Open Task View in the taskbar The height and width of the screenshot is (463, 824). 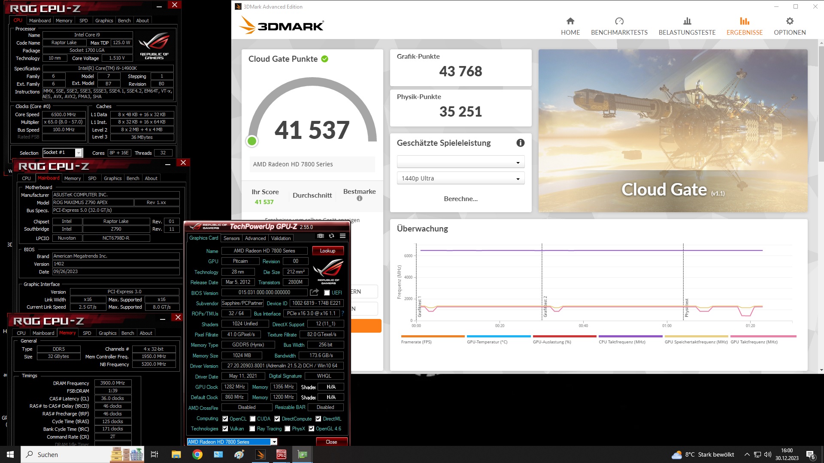[x=154, y=454]
